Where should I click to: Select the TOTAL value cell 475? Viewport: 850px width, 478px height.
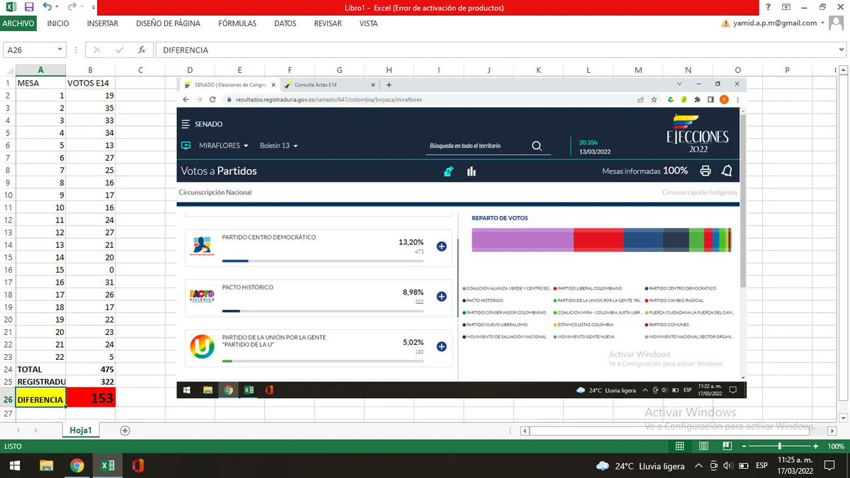91,370
